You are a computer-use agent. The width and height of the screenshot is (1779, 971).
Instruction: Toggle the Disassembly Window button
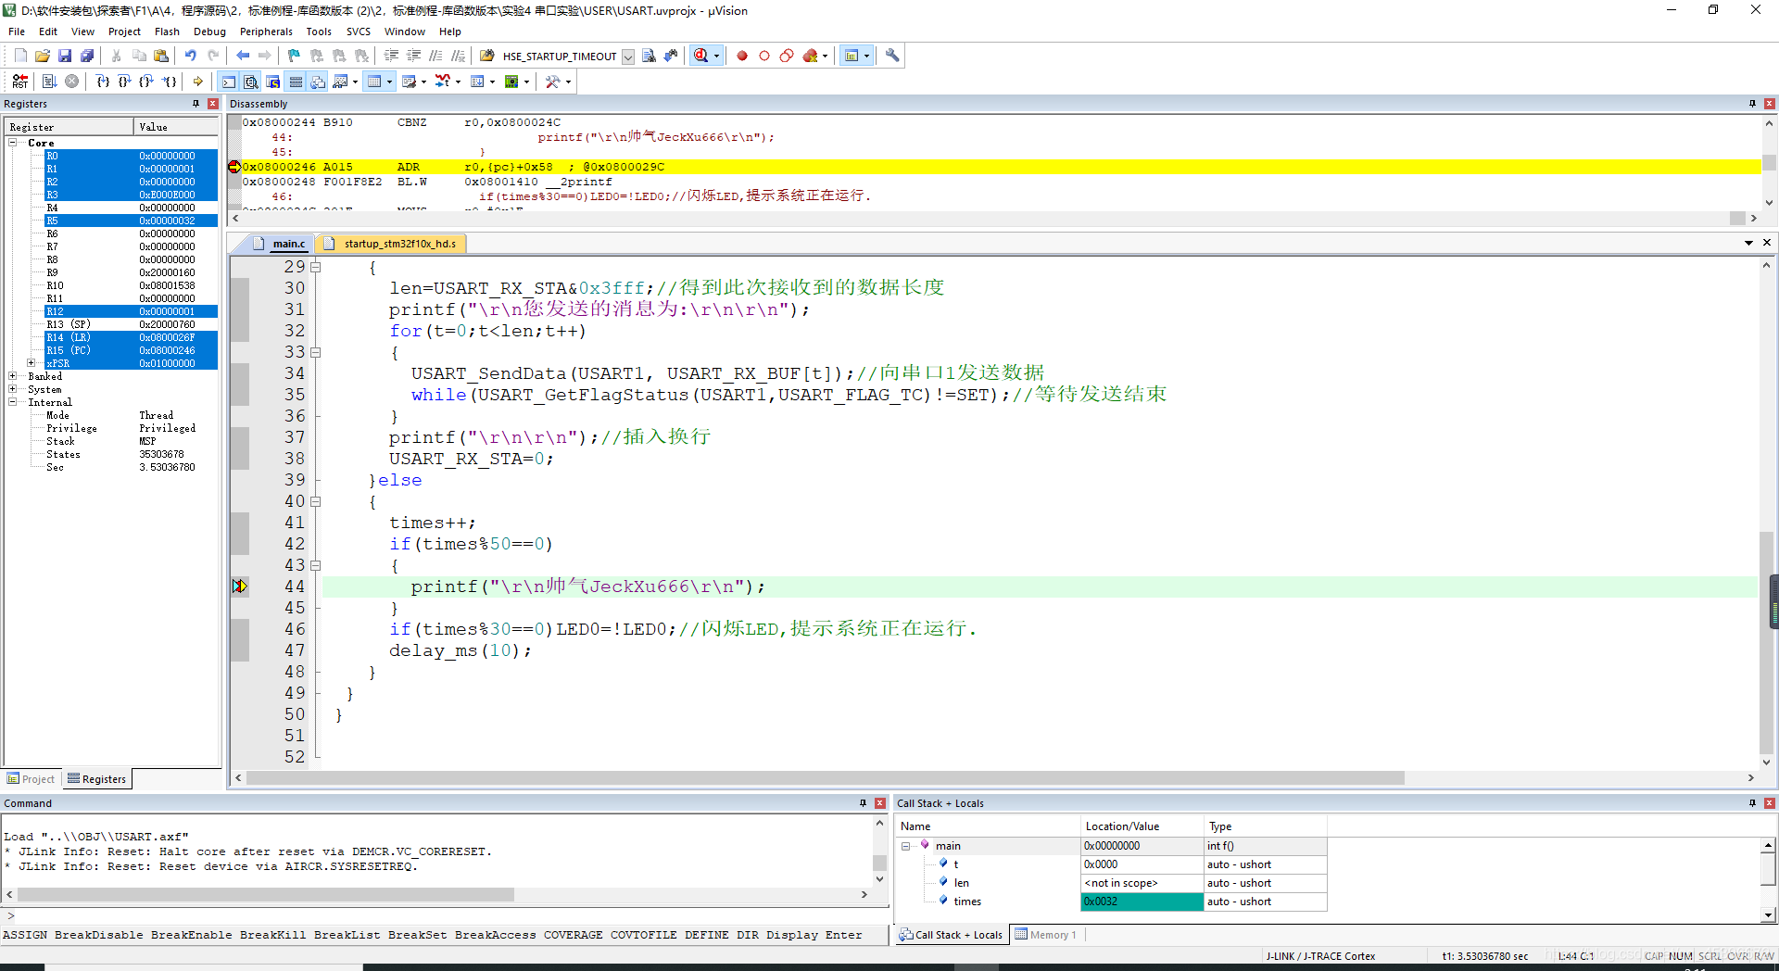[251, 82]
